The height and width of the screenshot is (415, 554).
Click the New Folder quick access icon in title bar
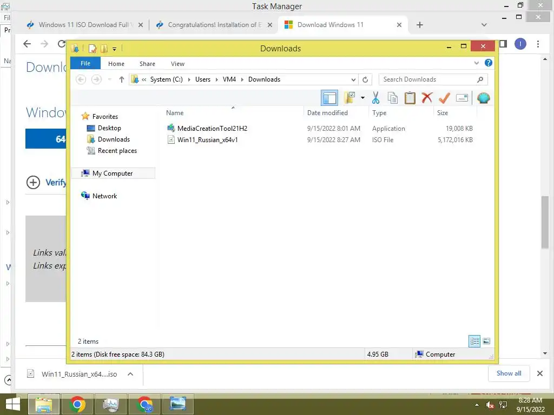click(x=104, y=48)
